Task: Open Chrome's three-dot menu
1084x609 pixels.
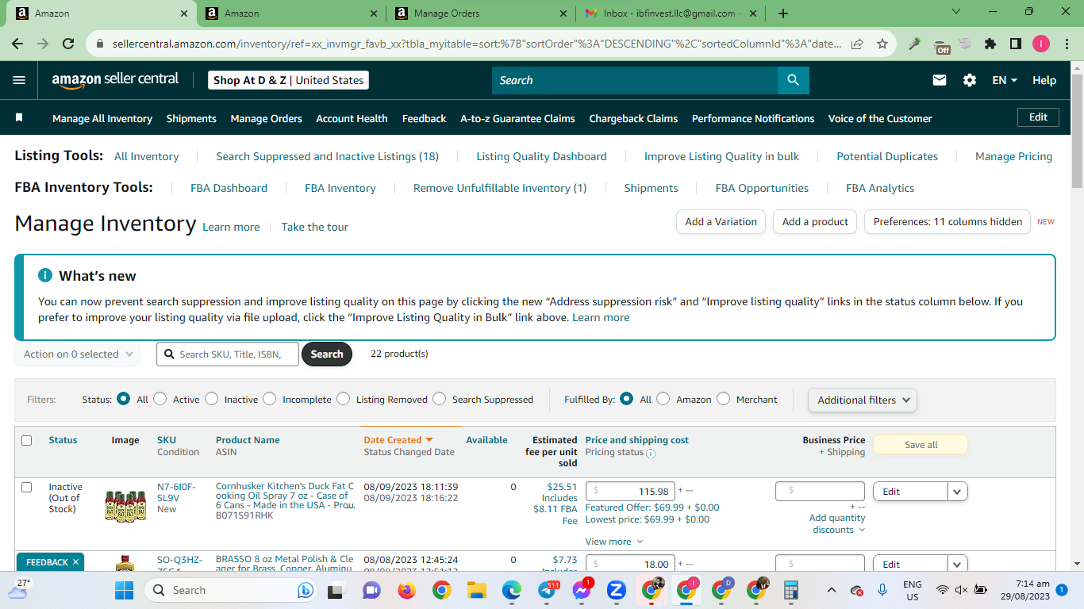Action: [x=1066, y=44]
